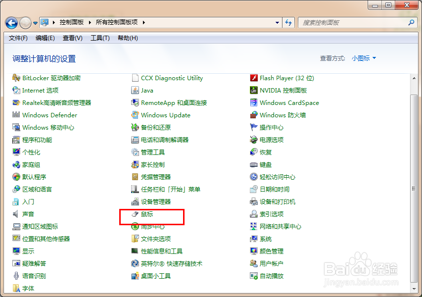Open the recent pages arrow beside Forward
Screen dimensions: 422x297
[35, 23]
